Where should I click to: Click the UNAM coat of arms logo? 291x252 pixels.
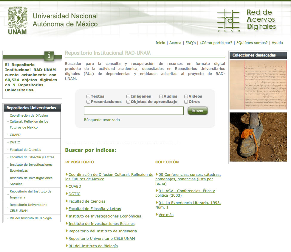coord(18,21)
